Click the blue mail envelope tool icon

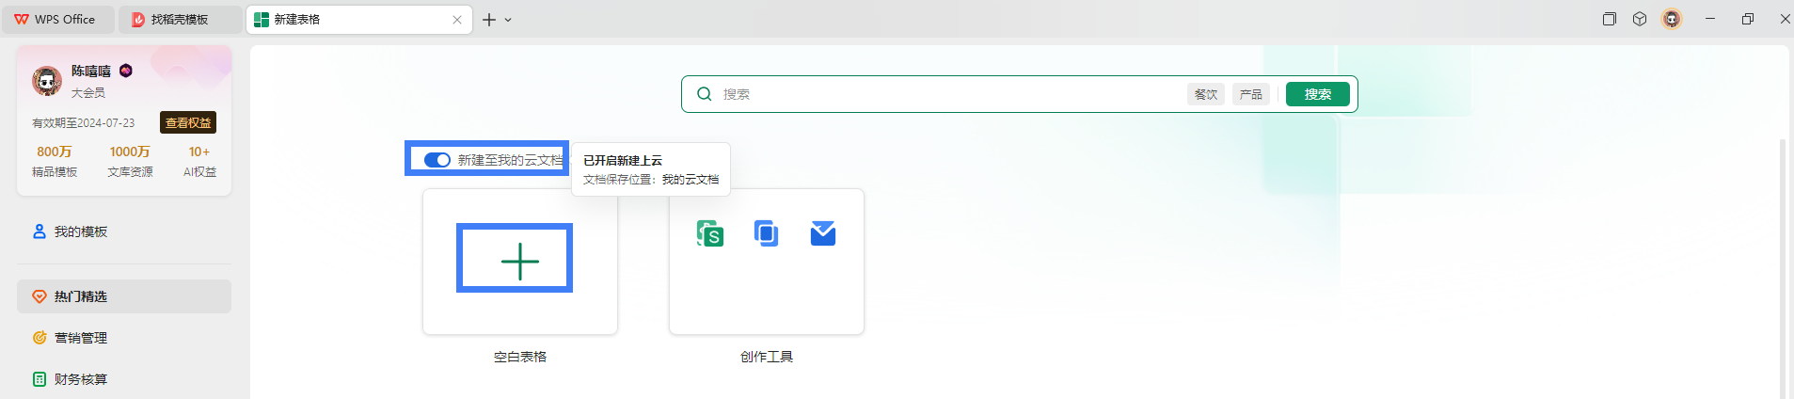coord(823,233)
